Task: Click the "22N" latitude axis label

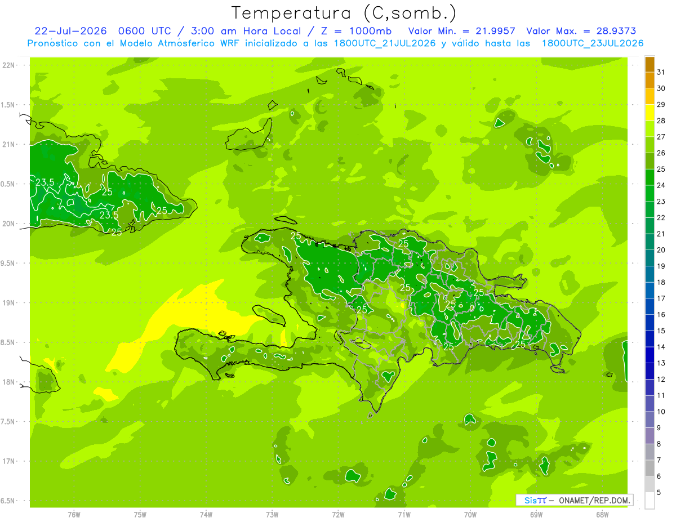Action: pyautogui.click(x=9, y=65)
